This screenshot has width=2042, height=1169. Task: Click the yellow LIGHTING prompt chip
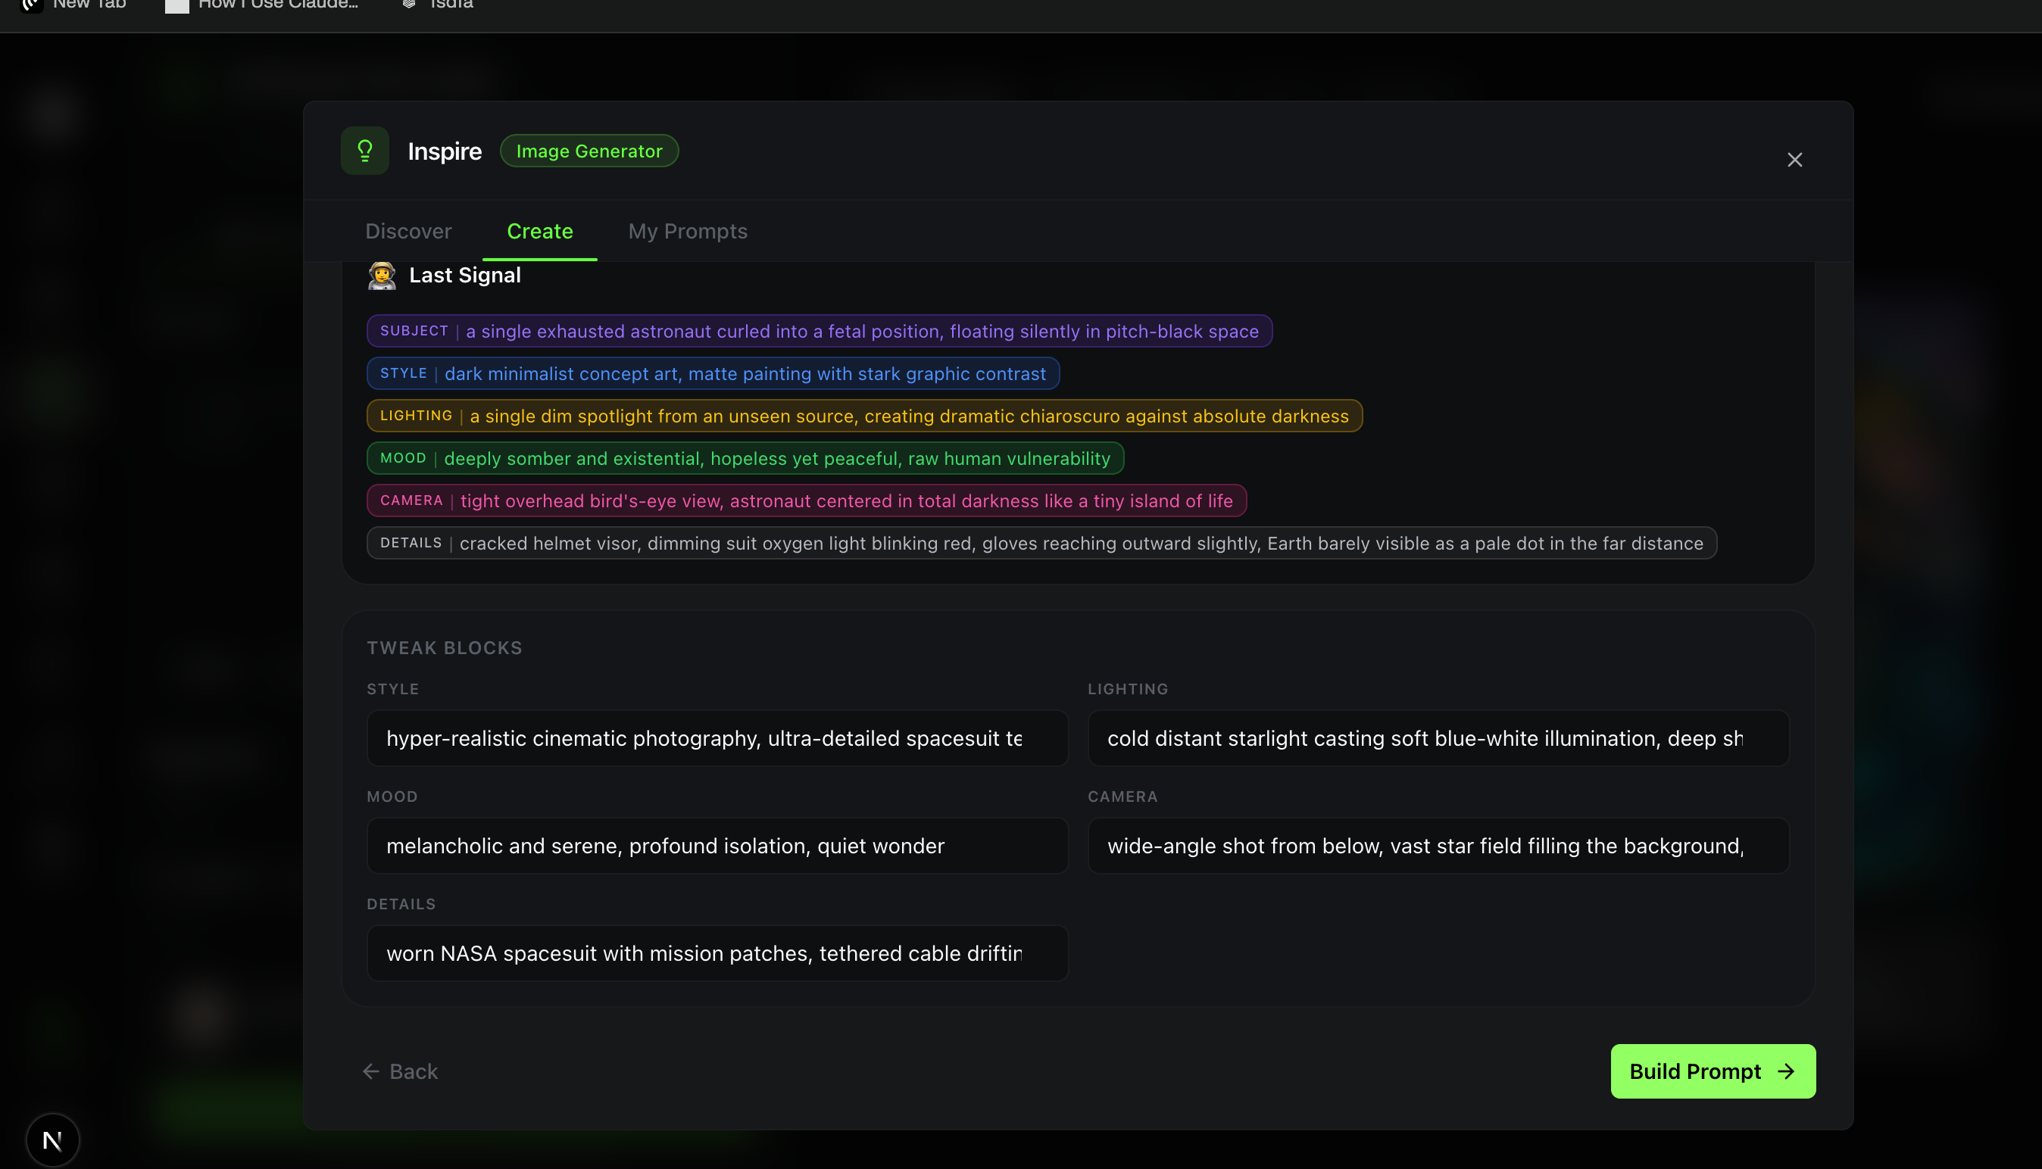click(x=864, y=416)
